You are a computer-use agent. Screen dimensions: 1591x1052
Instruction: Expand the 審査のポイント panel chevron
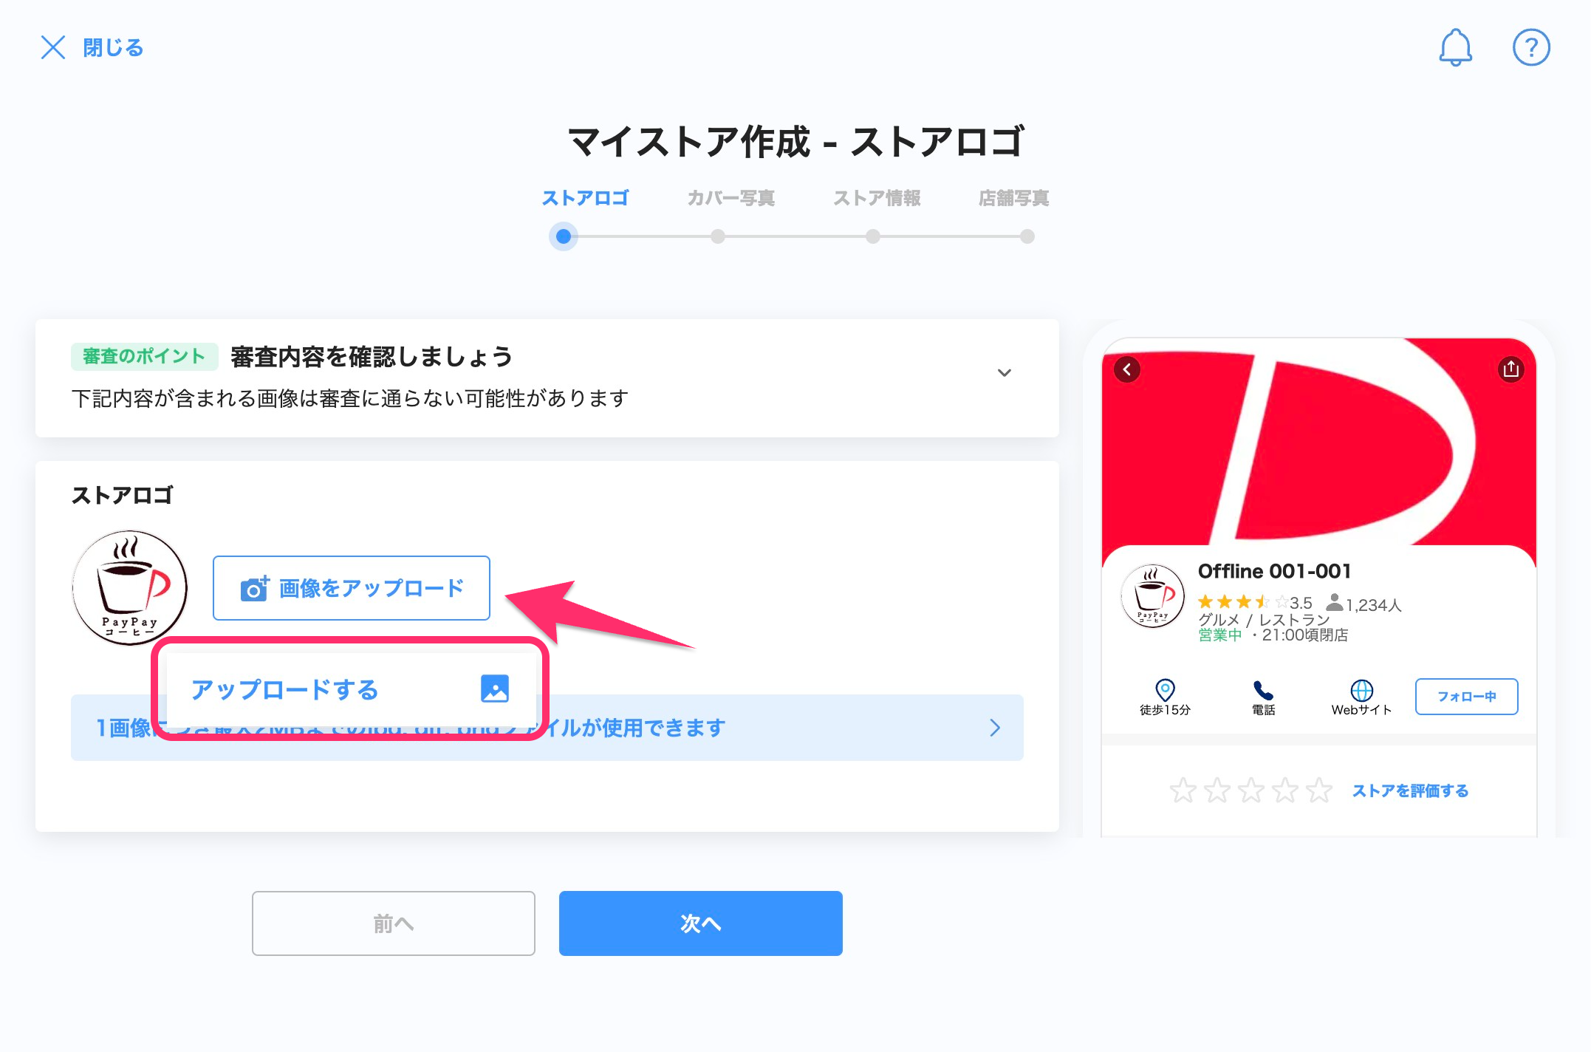tap(1005, 372)
